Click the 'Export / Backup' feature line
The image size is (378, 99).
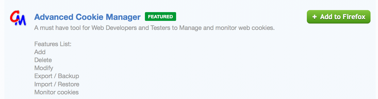click(57, 76)
